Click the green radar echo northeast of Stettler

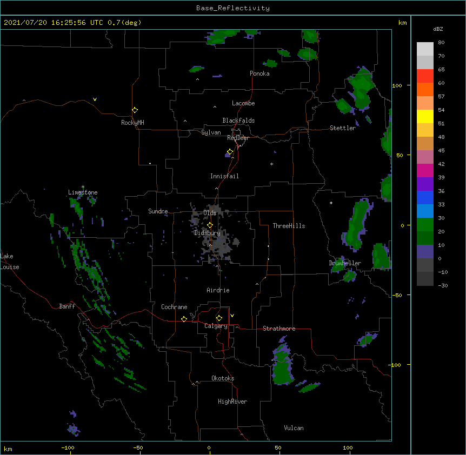tap(361, 89)
